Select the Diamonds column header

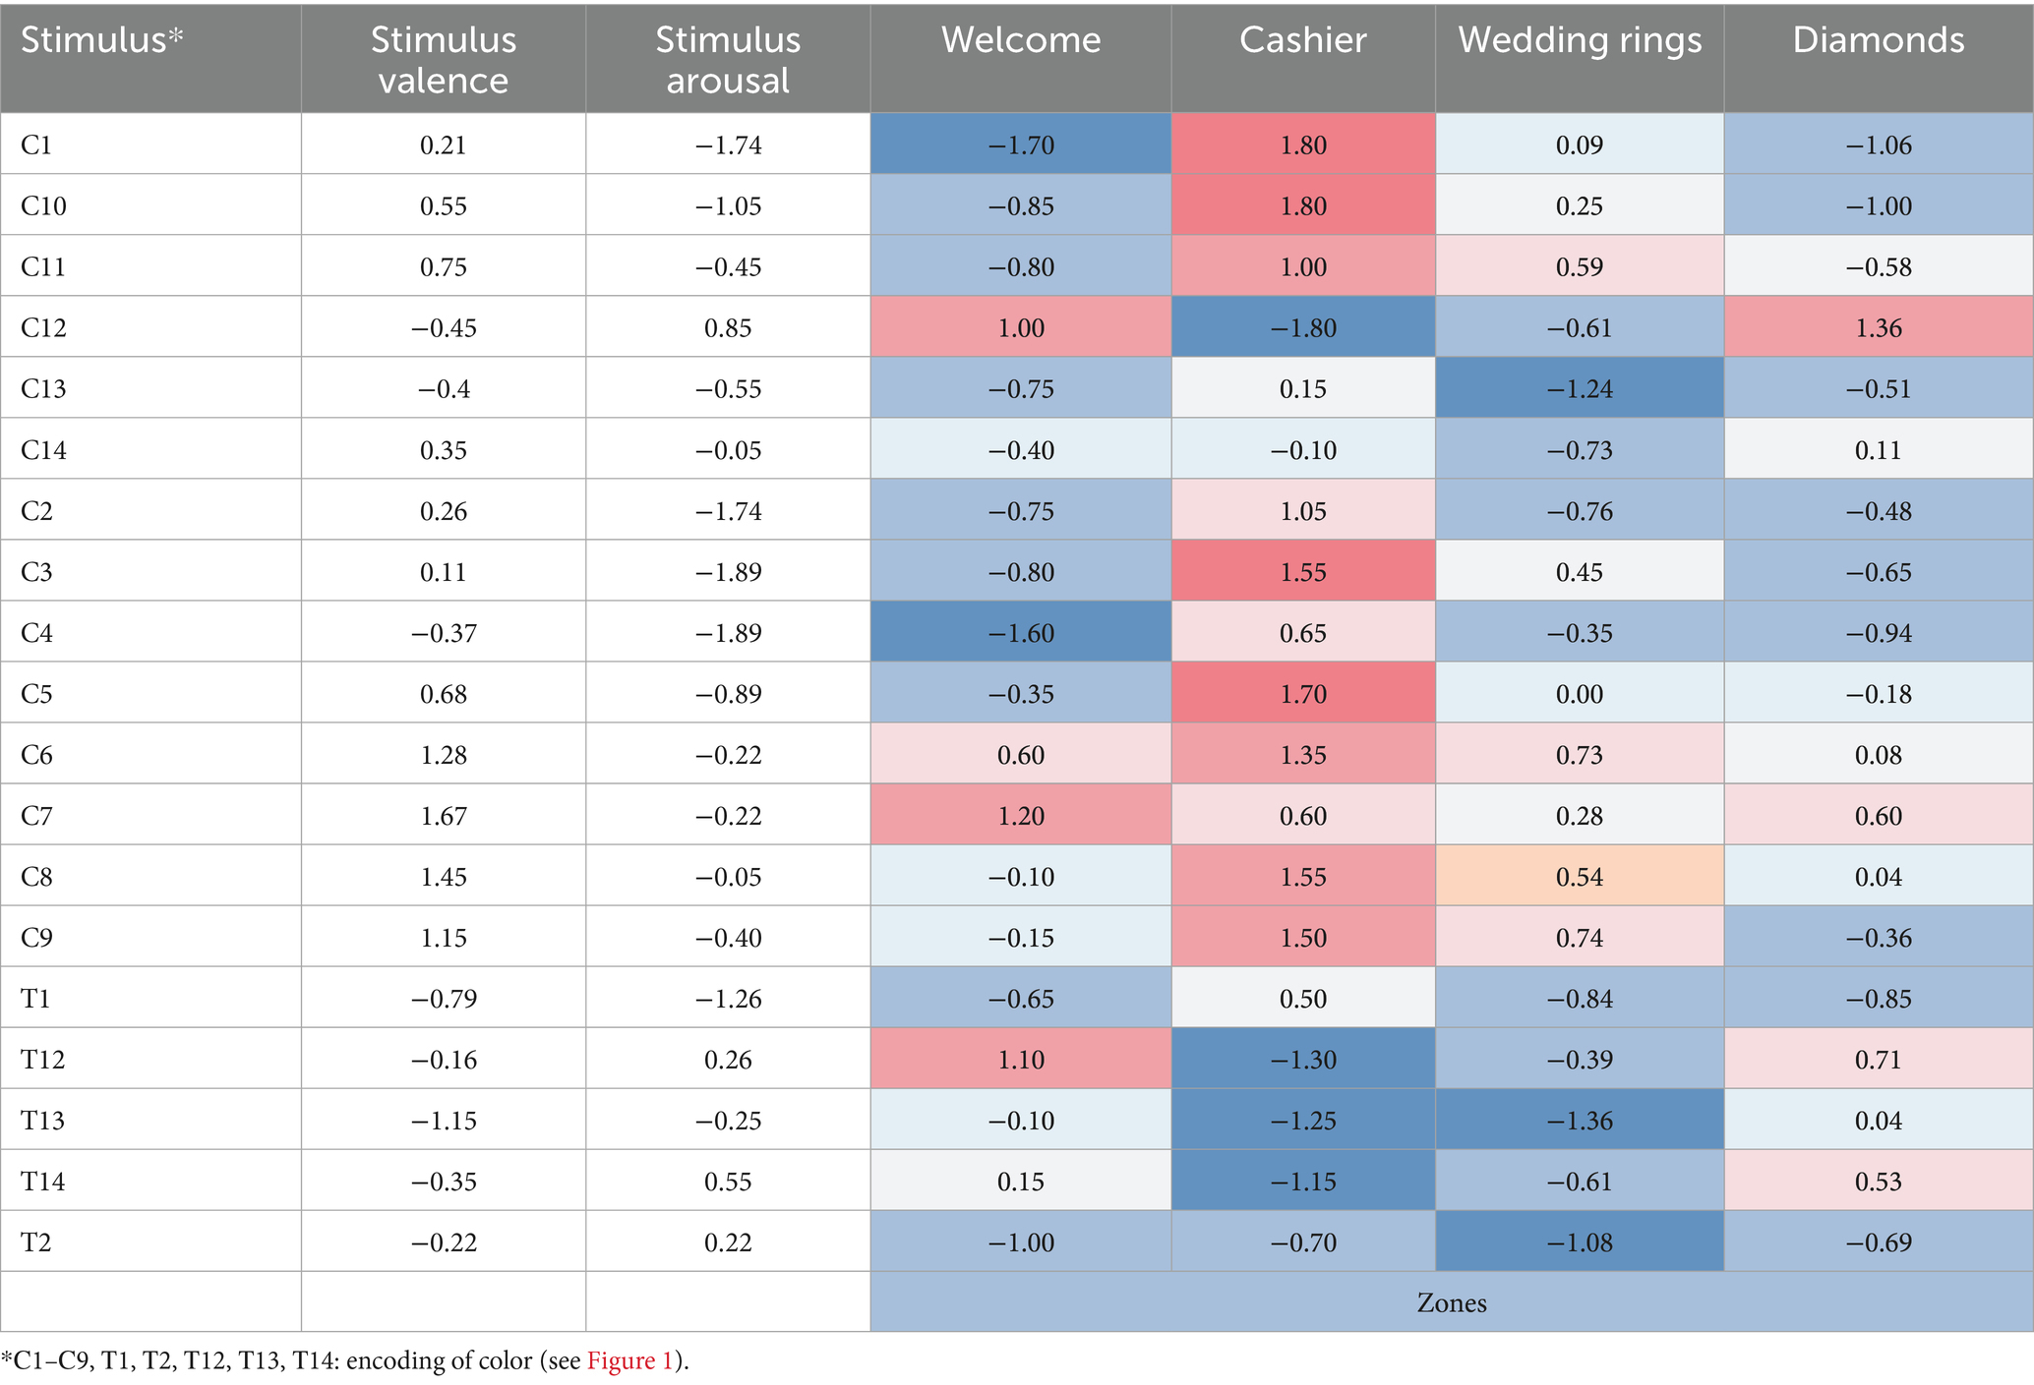pyautogui.click(x=1878, y=40)
